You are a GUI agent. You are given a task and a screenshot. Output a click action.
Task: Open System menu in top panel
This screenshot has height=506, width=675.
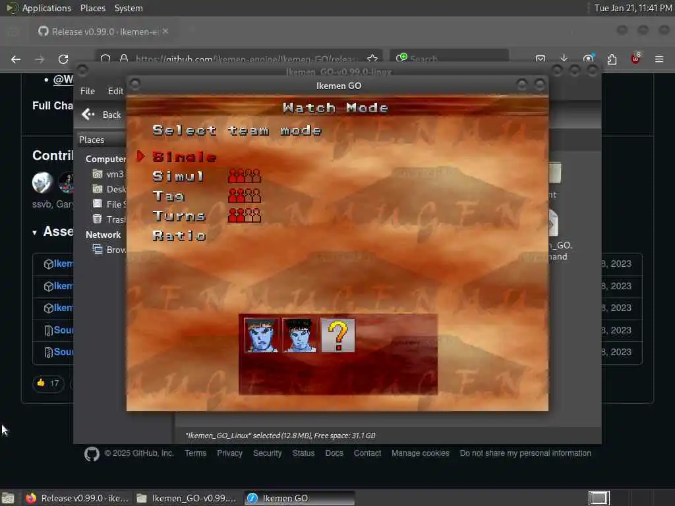click(x=129, y=8)
